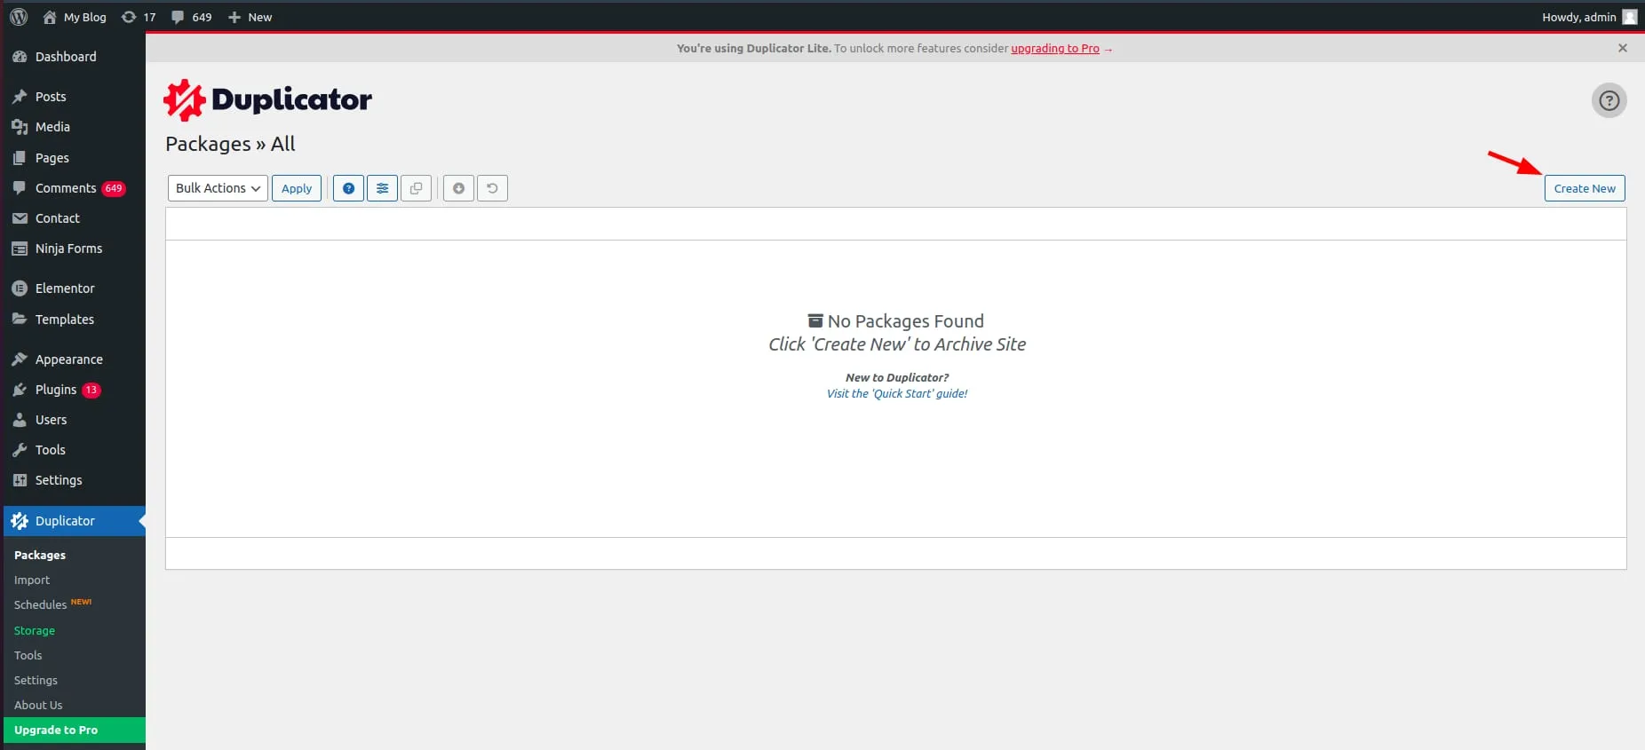Image resolution: width=1645 pixels, height=750 pixels.
Task: Follow the upgrading to Pro link
Action: point(1055,49)
